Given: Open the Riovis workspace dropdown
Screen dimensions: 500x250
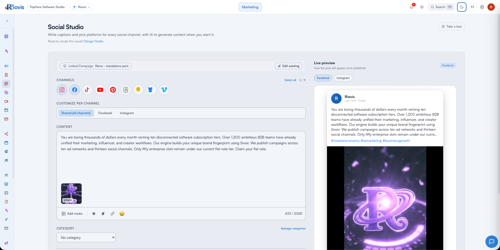Looking at the screenshot, I should tap(81, 7).
